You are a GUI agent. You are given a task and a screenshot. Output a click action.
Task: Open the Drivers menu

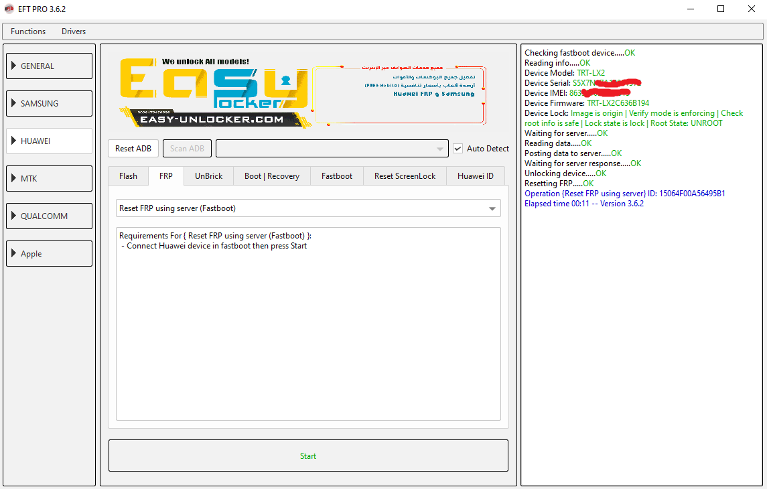[x=74, y=31]
